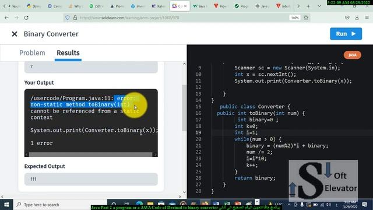Click 'num /= 2;' on line 22
This screenshot has width=373, height=210.
pos(259,152)
